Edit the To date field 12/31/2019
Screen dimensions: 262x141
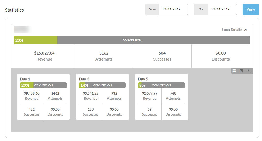[x=222, y=9]
